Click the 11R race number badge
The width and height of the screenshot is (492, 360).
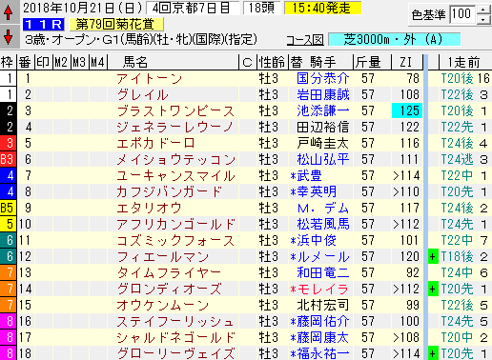[44, 25]
